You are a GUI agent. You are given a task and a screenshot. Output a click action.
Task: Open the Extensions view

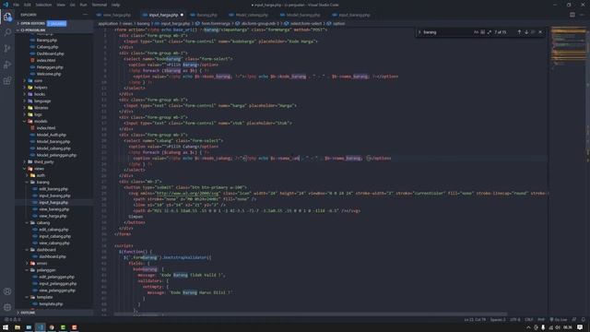tap(7, 80)
